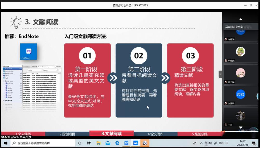This screenshot has height=148, width=260.
Task: Switch to Tencent Meeting taskbar icon
Action: click(x=136, y=143)
